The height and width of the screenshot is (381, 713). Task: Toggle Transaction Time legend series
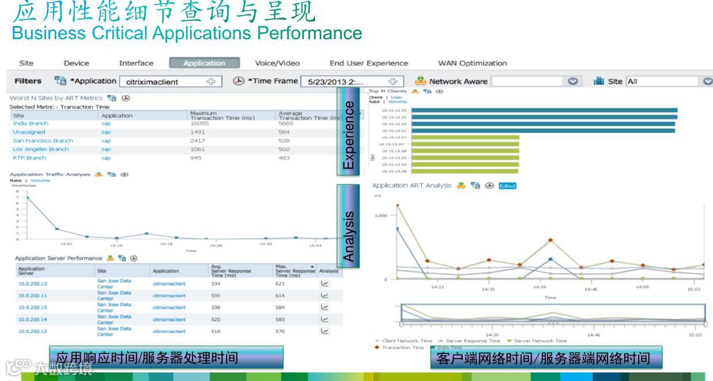pos(399,348)
